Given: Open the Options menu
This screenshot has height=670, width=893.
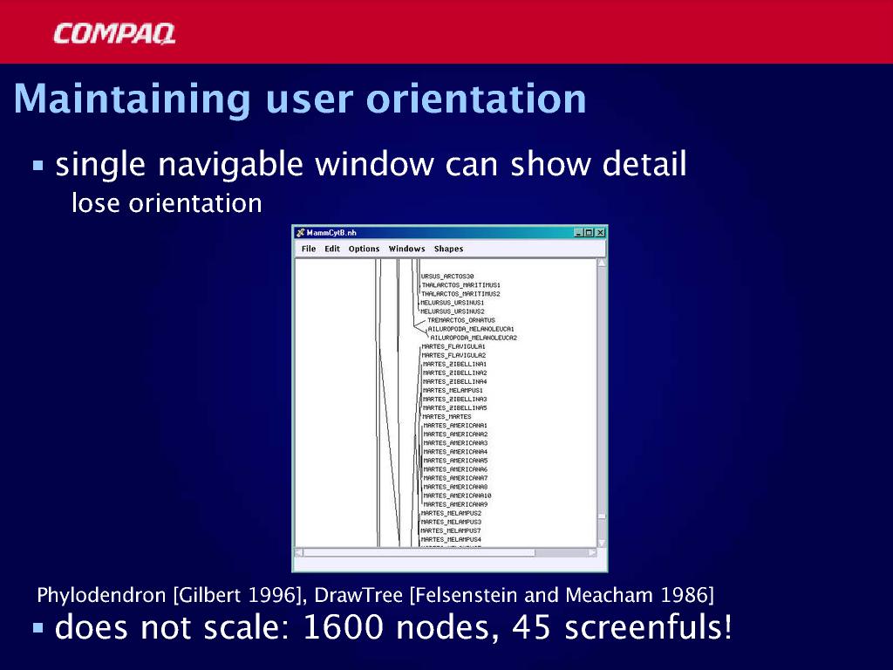Looking at the screenshot, I should pos(364,249).
